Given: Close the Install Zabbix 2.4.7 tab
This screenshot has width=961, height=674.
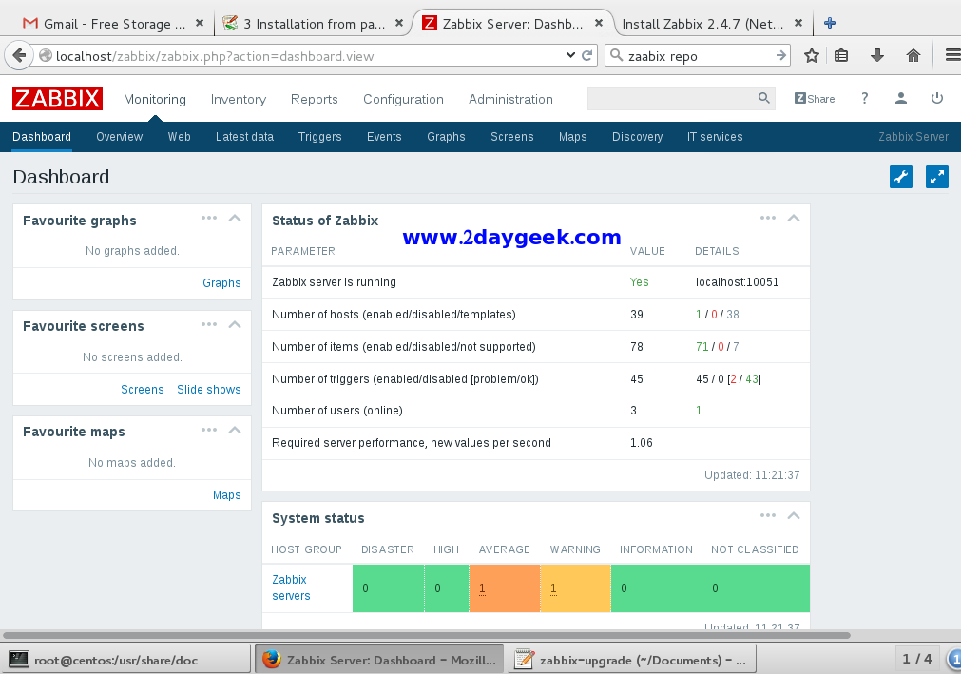Looking at the screenshot, I should click(x=798, y=23).
